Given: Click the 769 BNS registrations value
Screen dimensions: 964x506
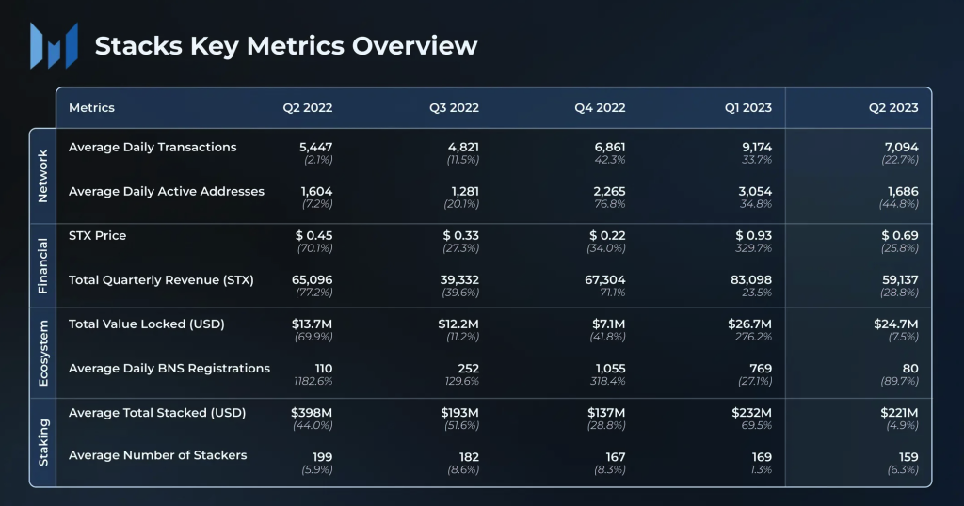Looking at the screenshot, I should pyautogui.click(x=761, y=369).
